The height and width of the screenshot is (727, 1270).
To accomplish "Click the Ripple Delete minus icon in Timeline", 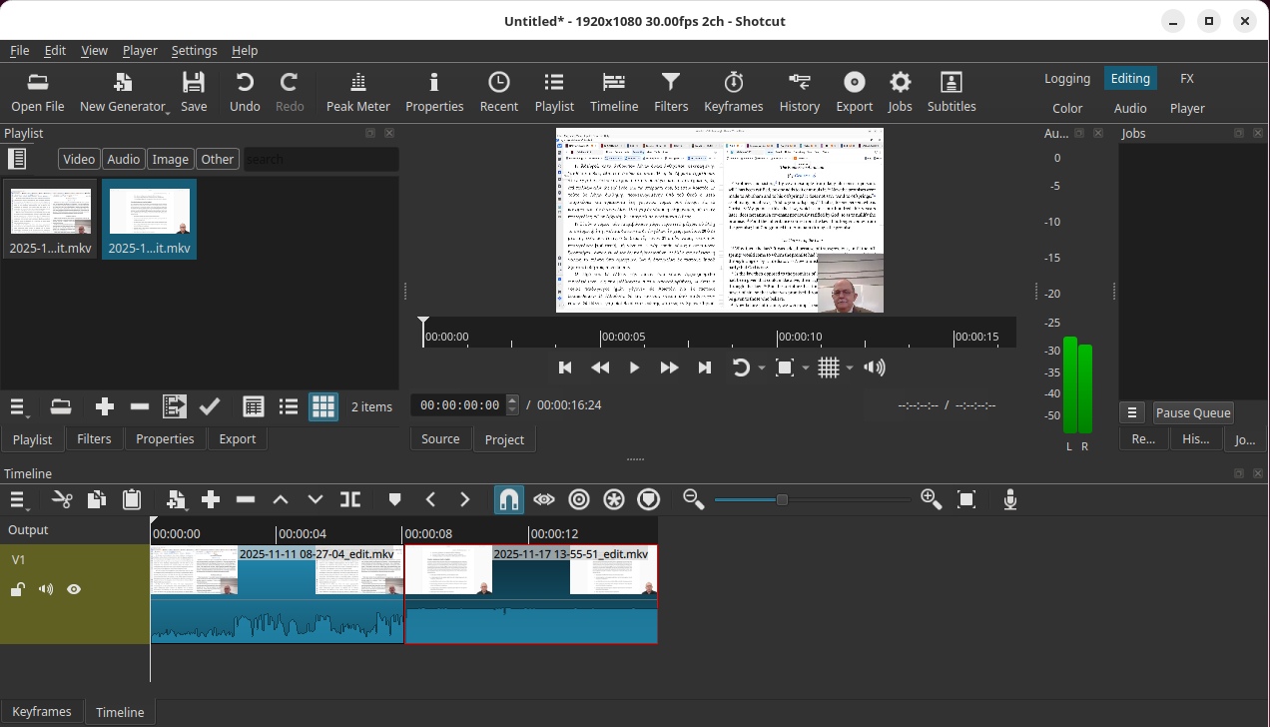I will click(246, 499).
